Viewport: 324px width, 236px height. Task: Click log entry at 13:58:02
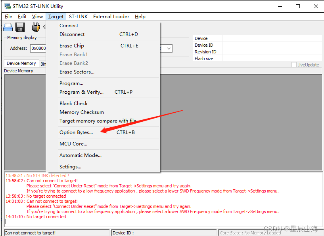pos(42,181)
